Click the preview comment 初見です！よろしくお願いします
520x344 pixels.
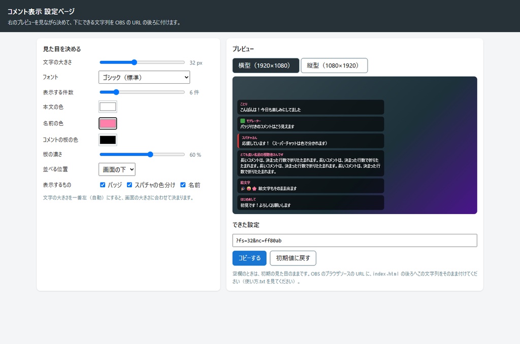[x=311, y=202]
